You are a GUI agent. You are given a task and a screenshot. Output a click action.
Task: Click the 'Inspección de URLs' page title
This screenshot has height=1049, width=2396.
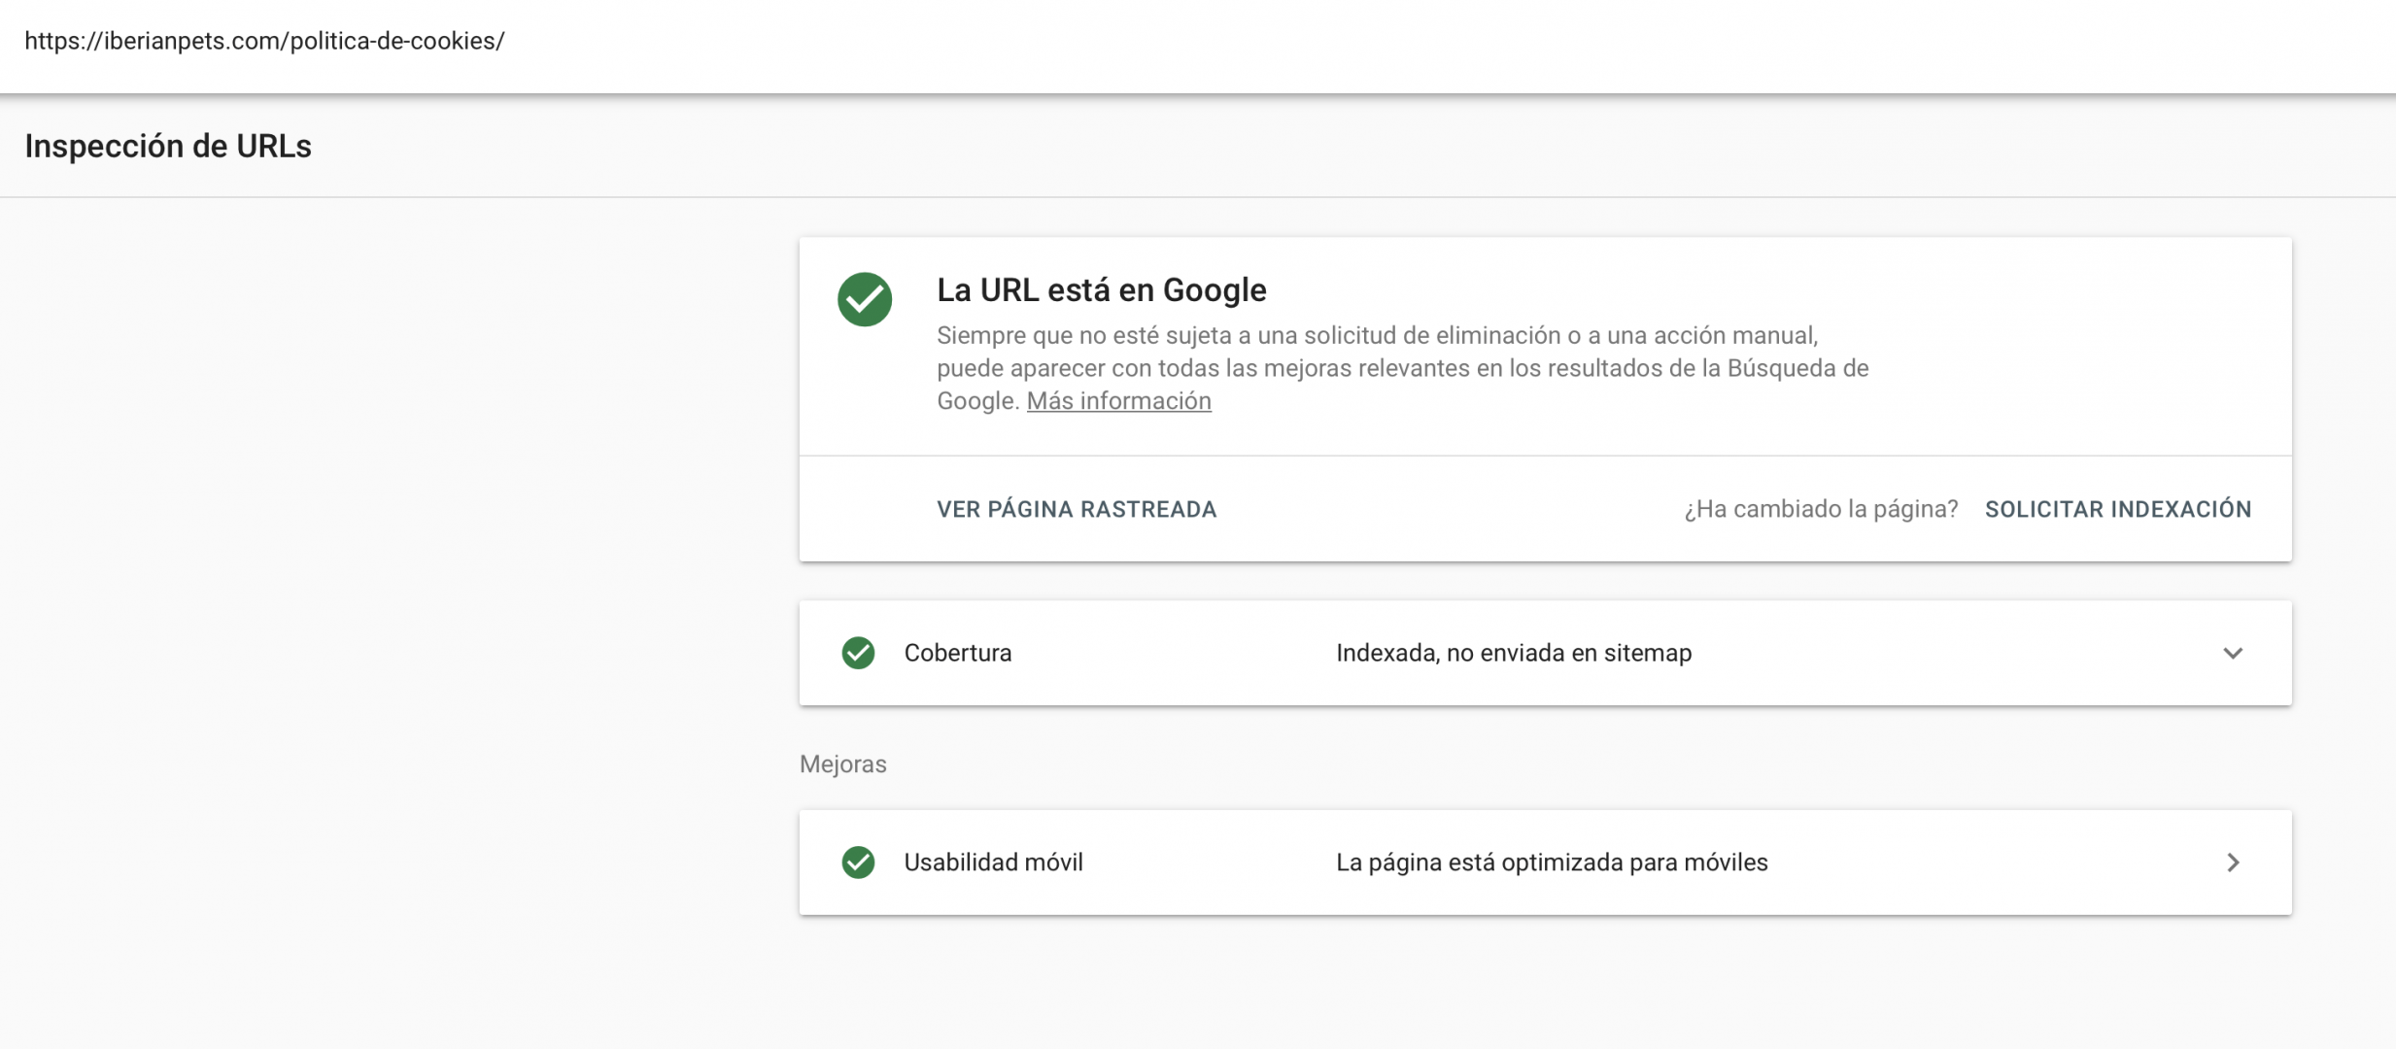click(168, 146)
